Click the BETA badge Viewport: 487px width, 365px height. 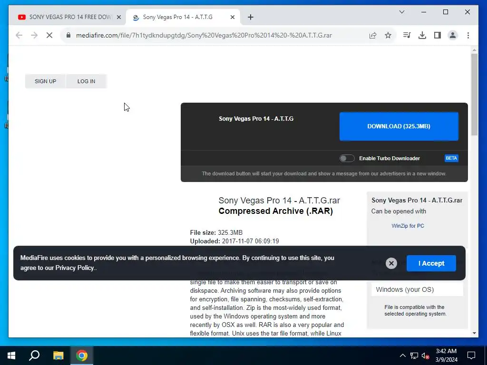click(451, 158)
